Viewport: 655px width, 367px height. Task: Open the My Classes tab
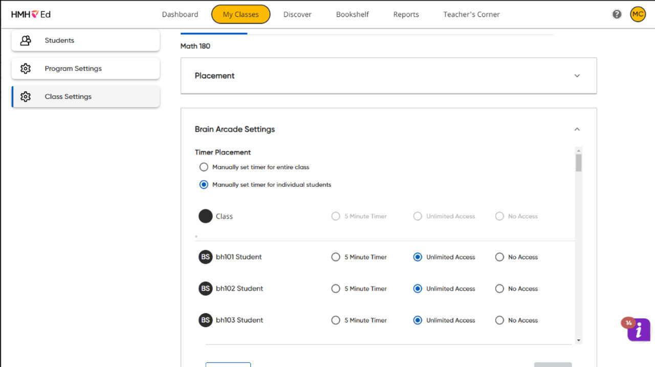click(x=241, y=14)
